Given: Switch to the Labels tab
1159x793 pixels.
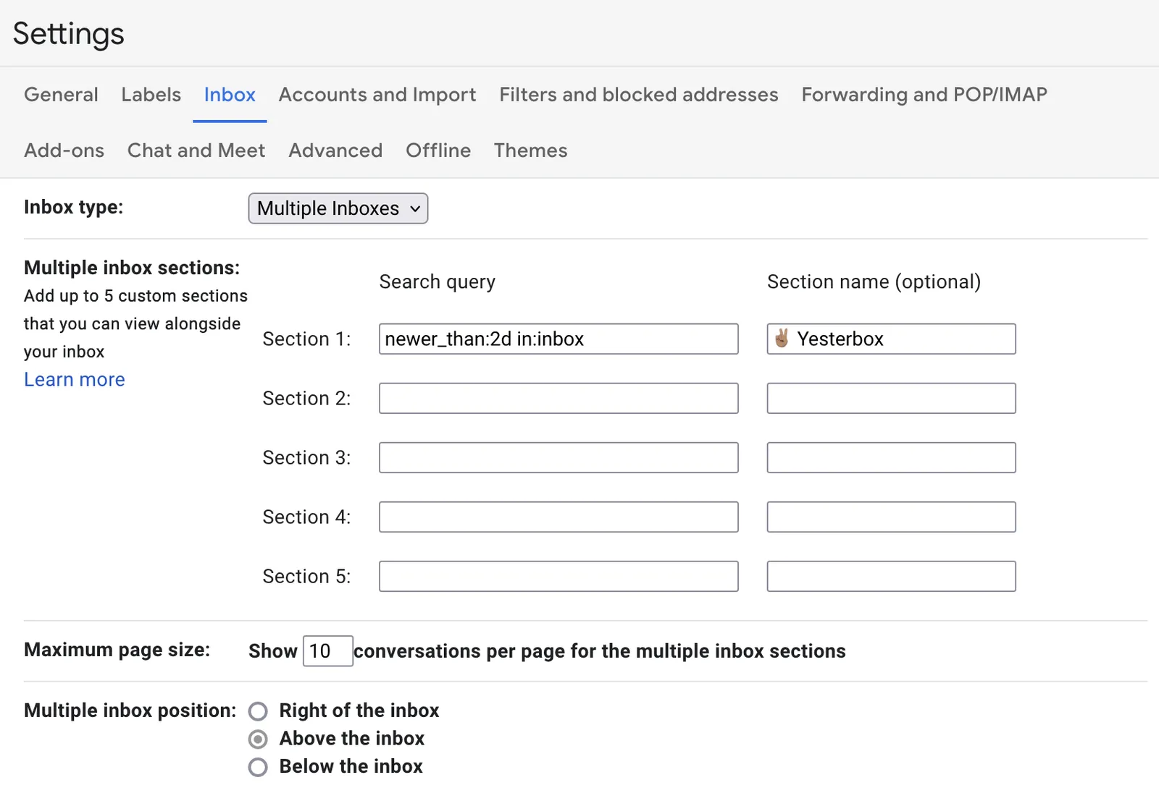Looking at the screenshot, I should point(151,95).
